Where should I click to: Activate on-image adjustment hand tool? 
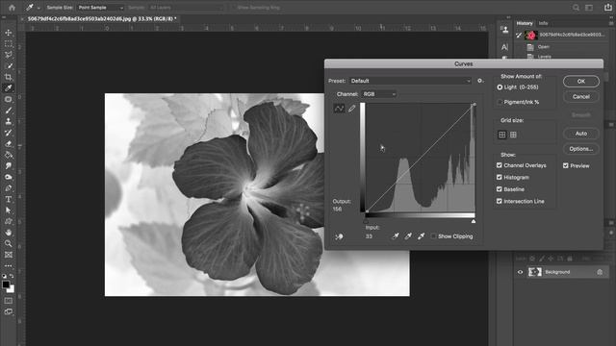339,236
